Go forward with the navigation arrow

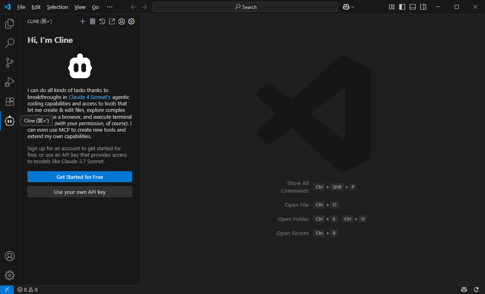tap(144, 7)
